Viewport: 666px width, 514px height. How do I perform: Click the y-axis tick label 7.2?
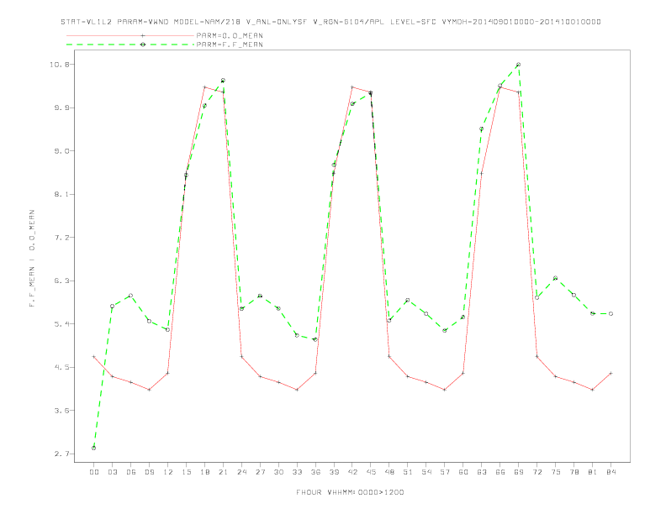[x=61, y=238]
